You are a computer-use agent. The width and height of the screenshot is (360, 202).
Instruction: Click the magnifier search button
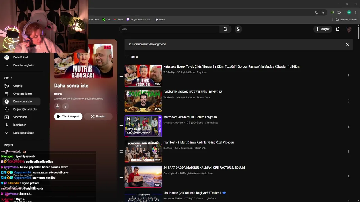[226, 29]
